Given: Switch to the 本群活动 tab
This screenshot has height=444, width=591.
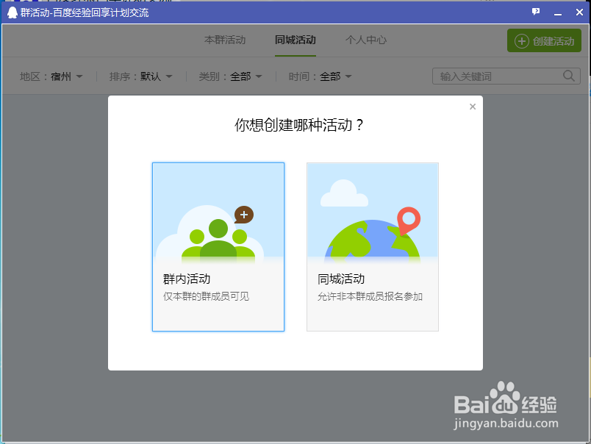Looking at the screenshot, I should coord(224,40).
